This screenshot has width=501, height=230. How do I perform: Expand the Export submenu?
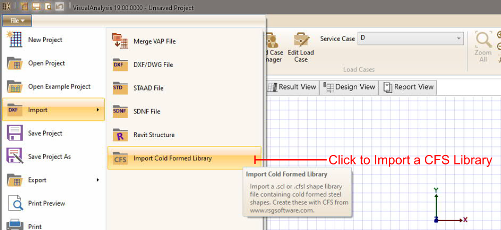click(54, 180)
